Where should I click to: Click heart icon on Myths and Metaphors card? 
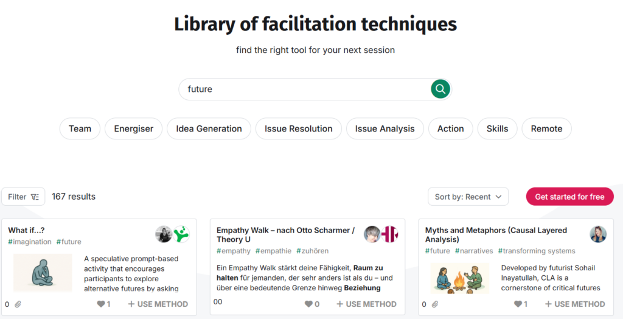[518, 304]
